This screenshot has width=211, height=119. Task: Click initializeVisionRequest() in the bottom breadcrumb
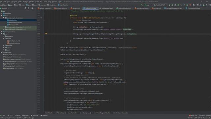pyautogui.click(x=120, y=113)
